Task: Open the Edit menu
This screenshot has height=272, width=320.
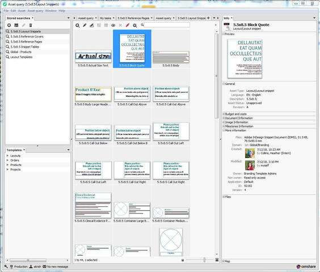Action: point(13,11)
